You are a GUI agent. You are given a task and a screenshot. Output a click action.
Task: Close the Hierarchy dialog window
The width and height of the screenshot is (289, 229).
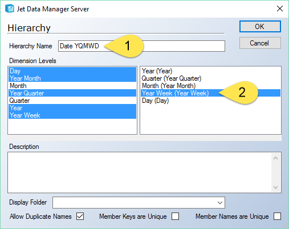[280, 9]
